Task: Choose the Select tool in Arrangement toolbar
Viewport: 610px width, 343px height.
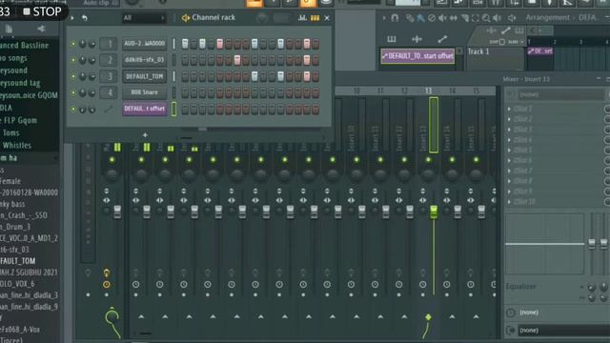Action: (476, 18)
